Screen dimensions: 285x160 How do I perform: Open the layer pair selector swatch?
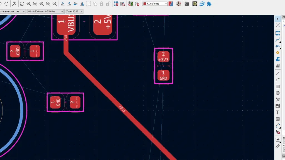(x=171, y=4)
